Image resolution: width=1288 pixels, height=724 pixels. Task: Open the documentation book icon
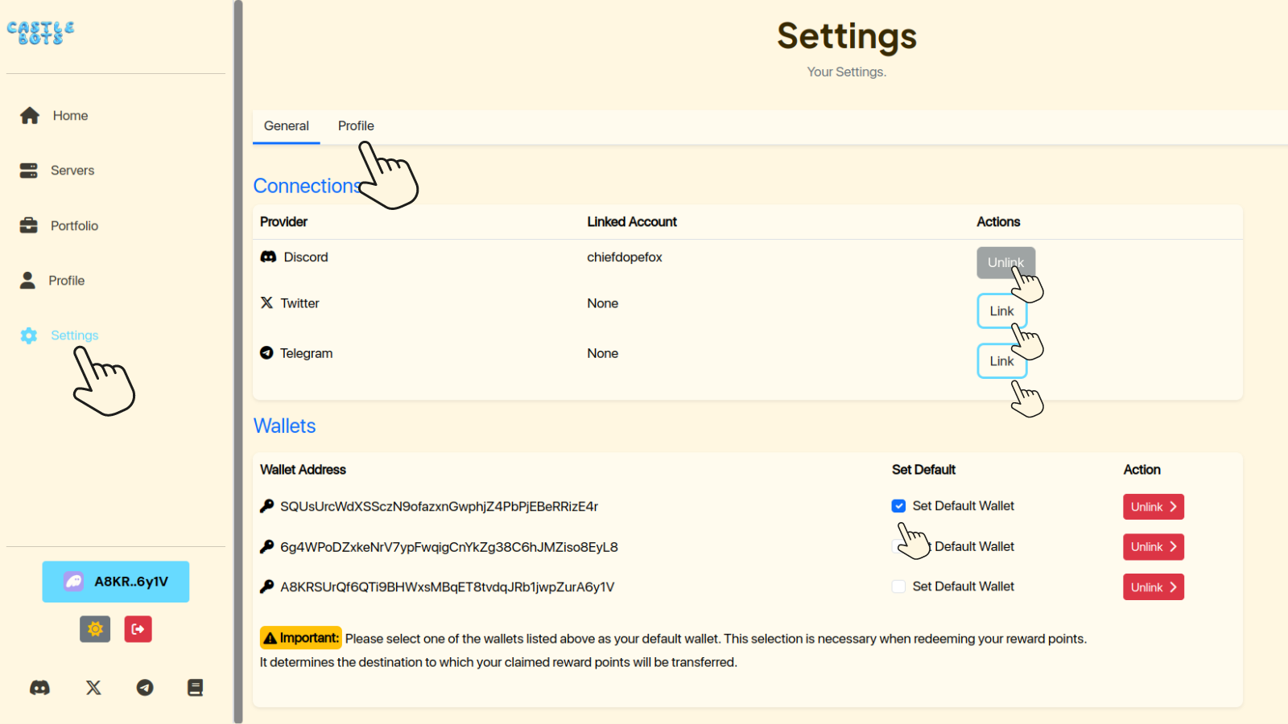click(195, 688)
